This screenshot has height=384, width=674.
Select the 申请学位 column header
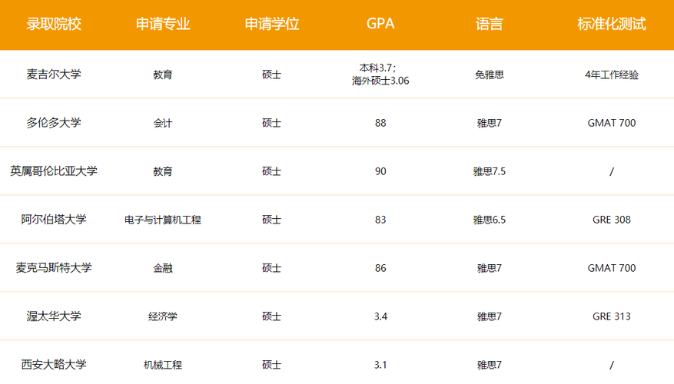[271, 24]
